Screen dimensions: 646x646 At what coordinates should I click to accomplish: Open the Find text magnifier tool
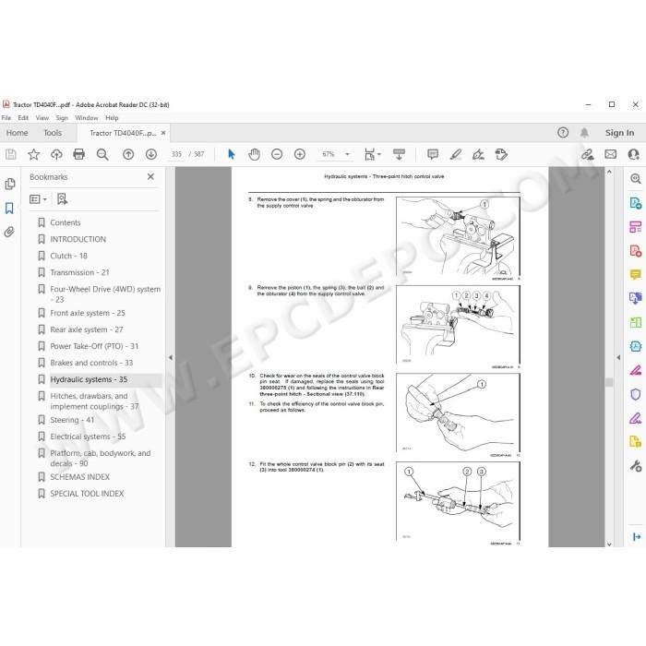coord(102,154)
